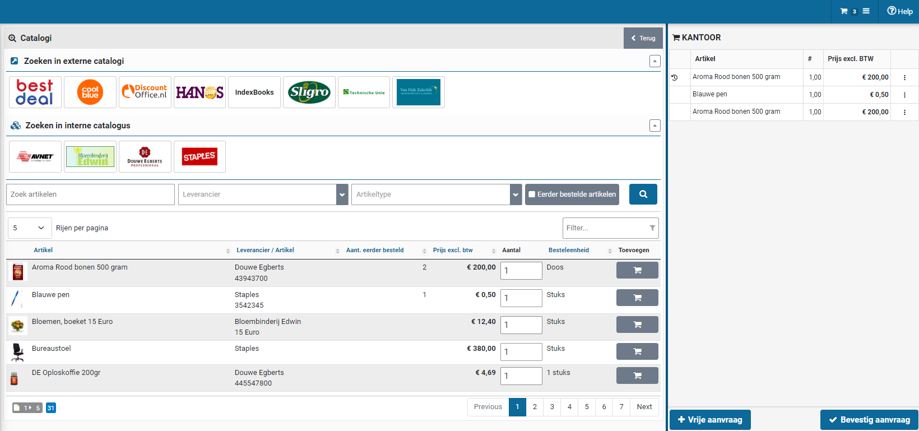Add DE Oploskoffie 200gr to cart
Viewport: 919px width, 431px height.
(637, 376)
